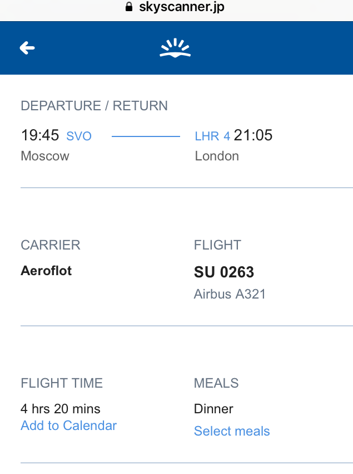Tap the Aeroflot carrier name
The width and height of the screenshot is (353, 474).
point(46,271)
